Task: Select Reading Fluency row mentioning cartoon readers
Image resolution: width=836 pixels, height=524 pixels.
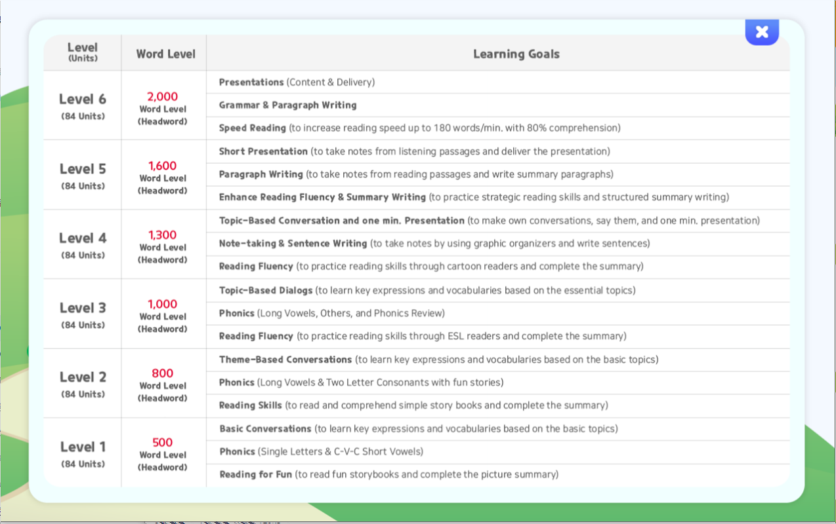Action: coord(498,267)
